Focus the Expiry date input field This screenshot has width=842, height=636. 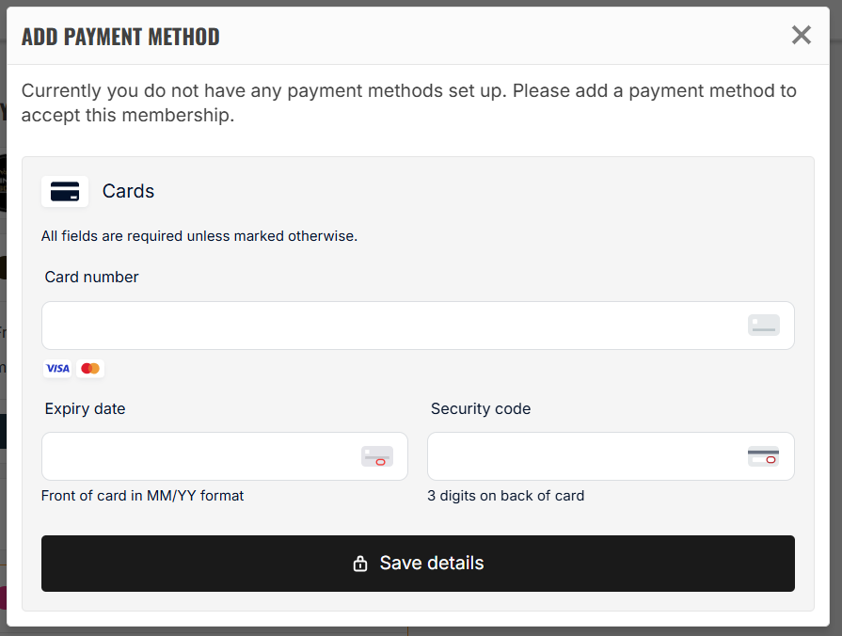(x=225, y=456)
